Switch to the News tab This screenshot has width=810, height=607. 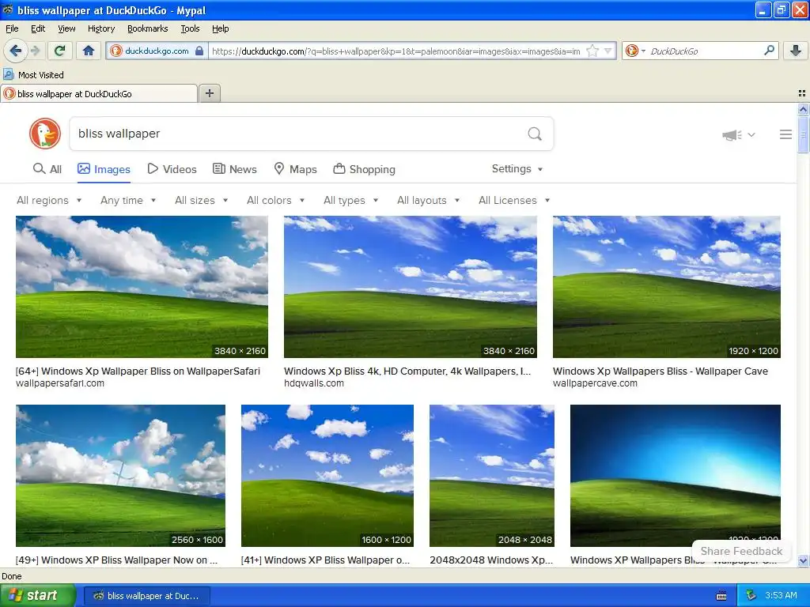coord(234,169)
